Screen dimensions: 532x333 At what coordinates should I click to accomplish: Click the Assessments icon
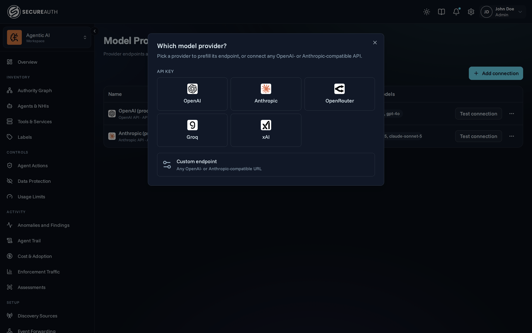pyautogui.click(x=10, y=287)
